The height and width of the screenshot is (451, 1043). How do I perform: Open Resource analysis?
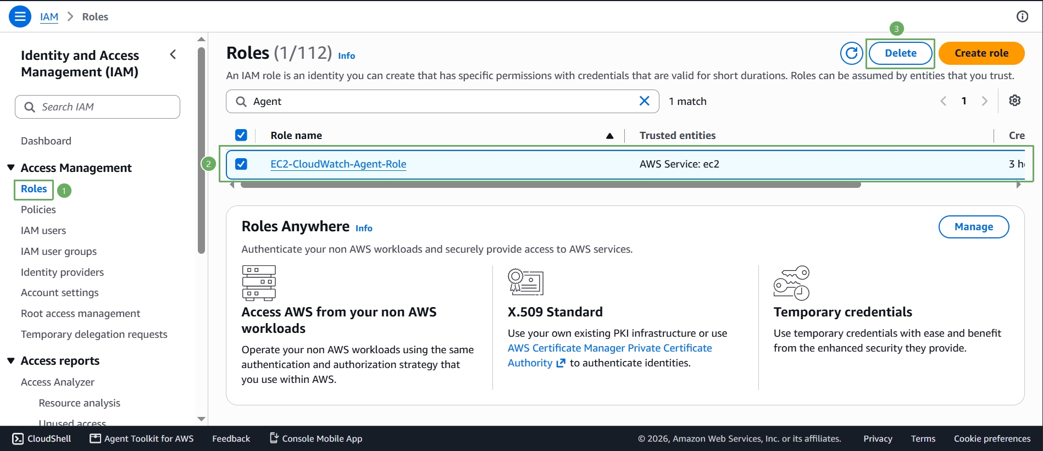(x=80, y=403)
